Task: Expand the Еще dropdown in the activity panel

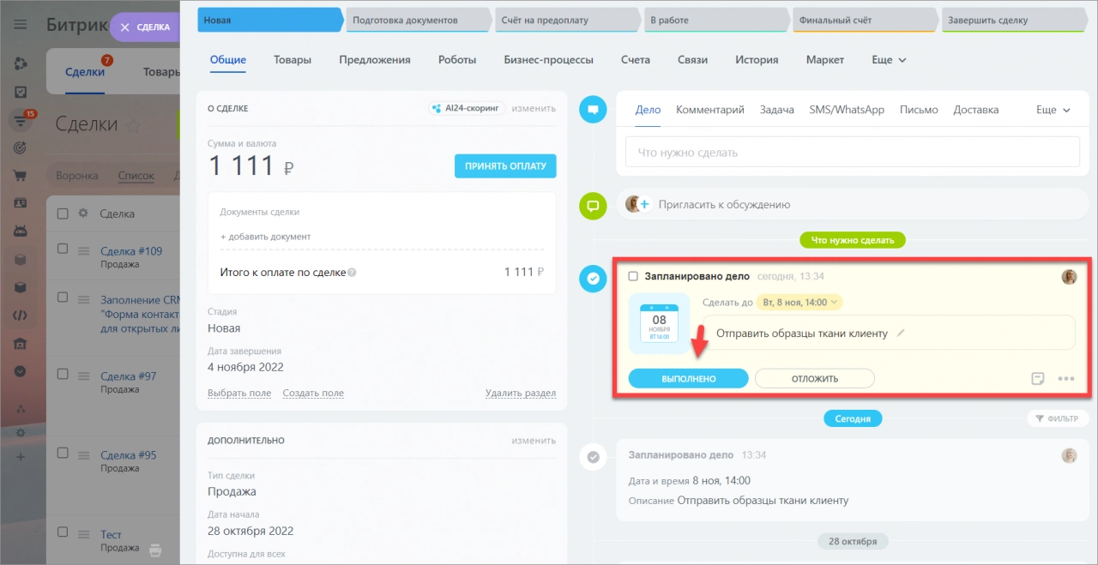Action: tap(1053, 110)
